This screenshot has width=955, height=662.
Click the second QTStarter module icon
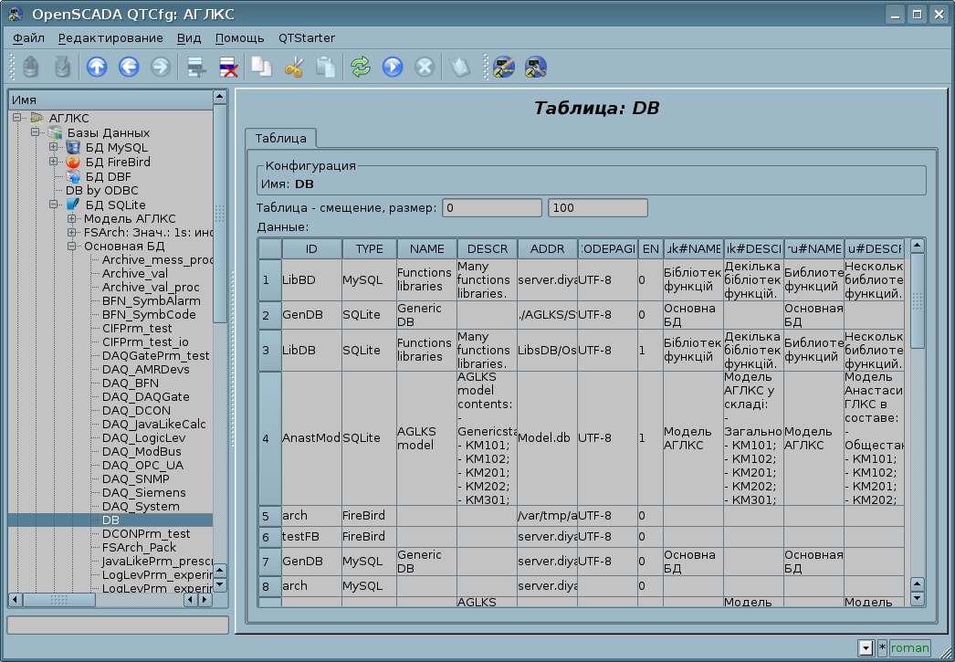[536, 67]
